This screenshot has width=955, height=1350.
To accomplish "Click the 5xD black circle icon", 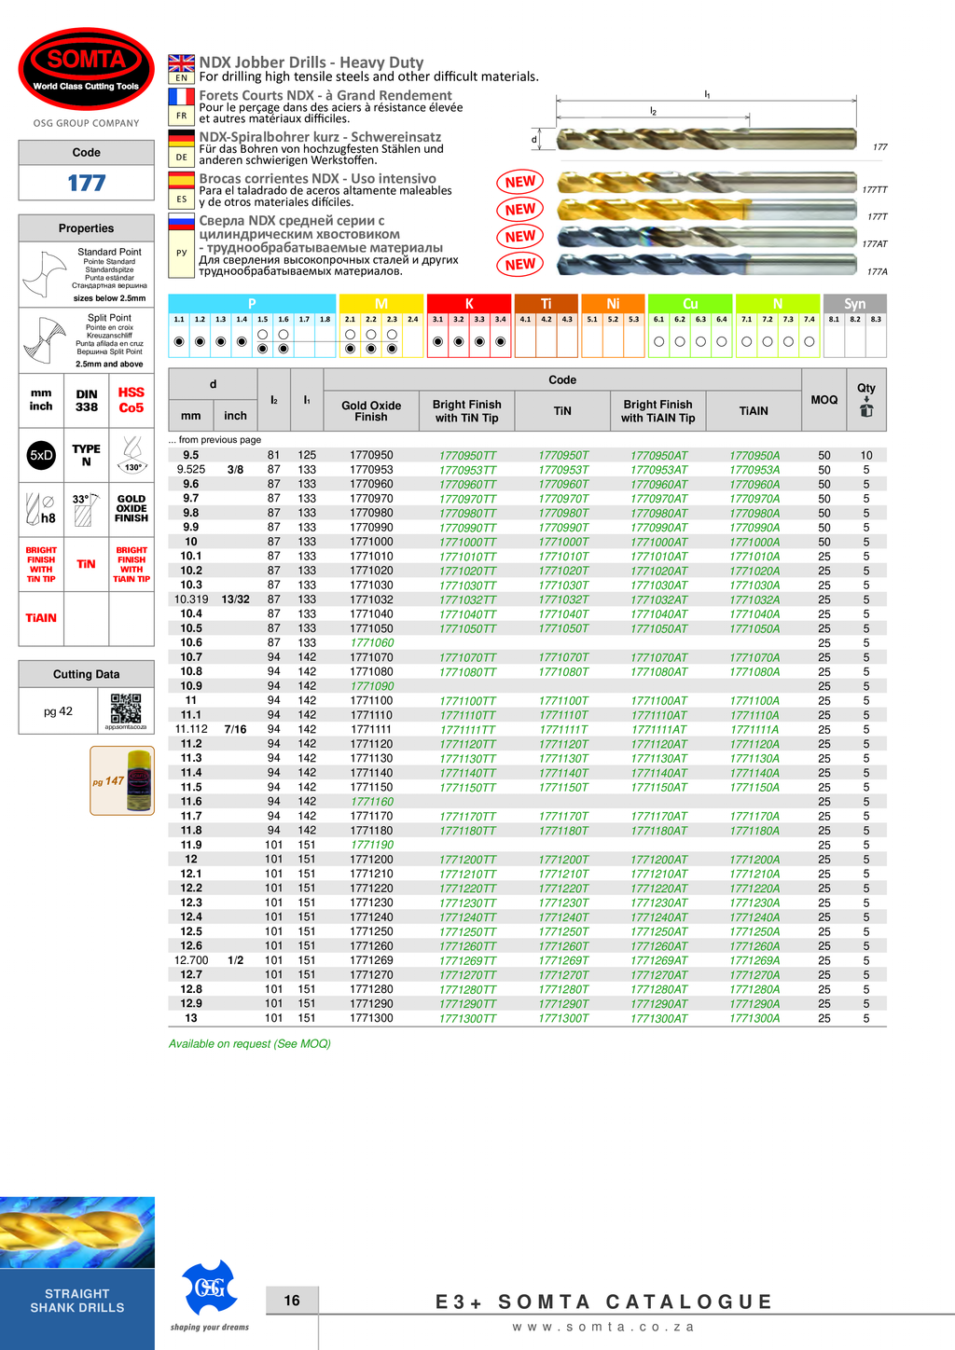I will coord(41,456).
